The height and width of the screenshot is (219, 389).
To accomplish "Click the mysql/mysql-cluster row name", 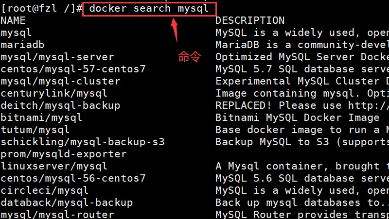I will pos(60,81).
